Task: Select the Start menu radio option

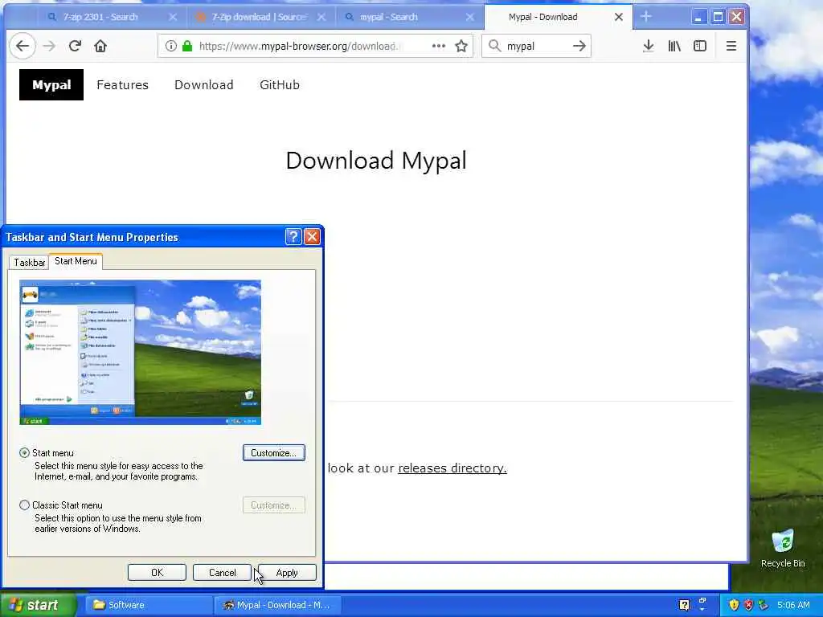Action: (24, 453)
